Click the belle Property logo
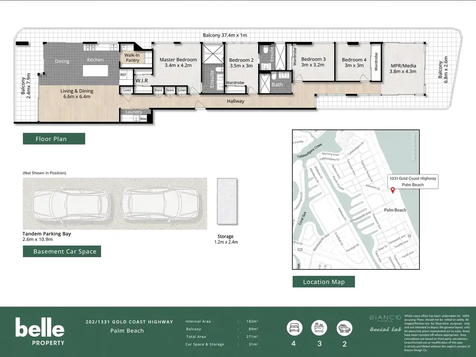 pyautogui.click(x=40, y=332)
